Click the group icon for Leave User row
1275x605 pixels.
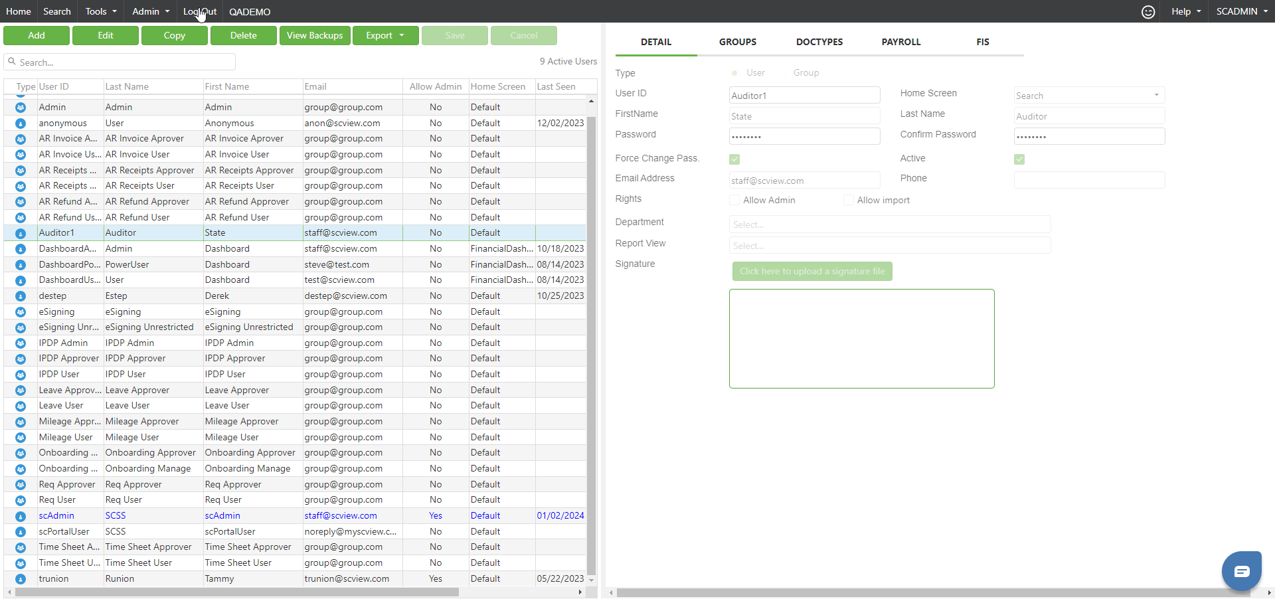click(x=21, y=406)
